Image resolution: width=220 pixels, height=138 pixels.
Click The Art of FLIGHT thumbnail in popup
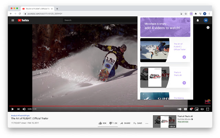click(x=155, y=50)
